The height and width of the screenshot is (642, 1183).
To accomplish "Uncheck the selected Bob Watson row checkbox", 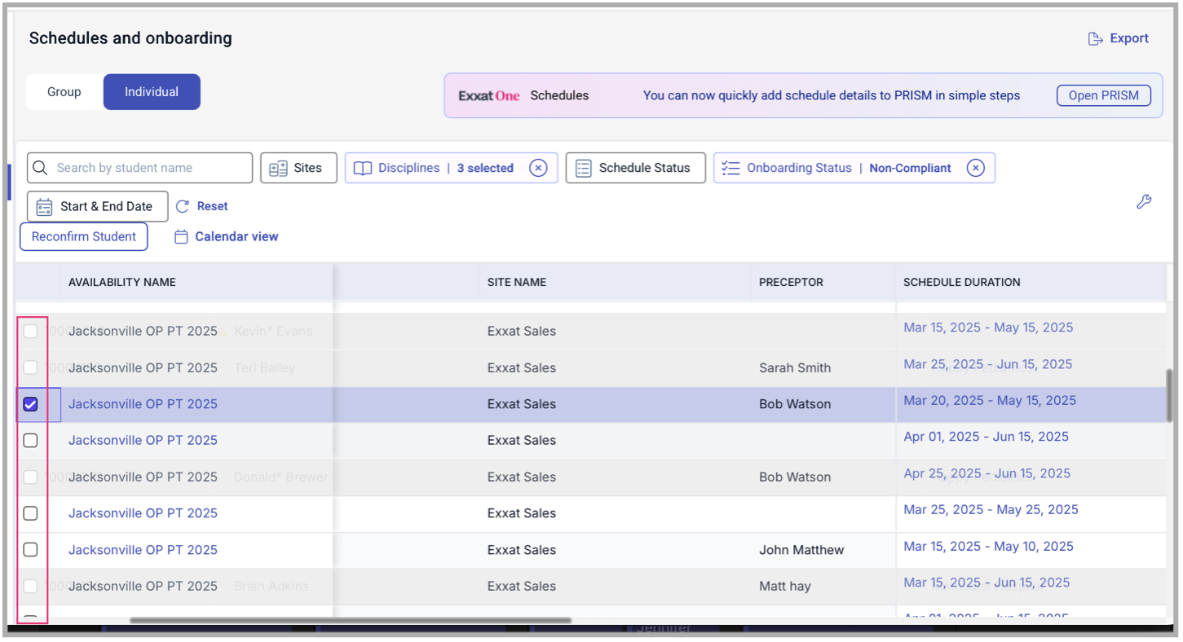I will [30, 404].
